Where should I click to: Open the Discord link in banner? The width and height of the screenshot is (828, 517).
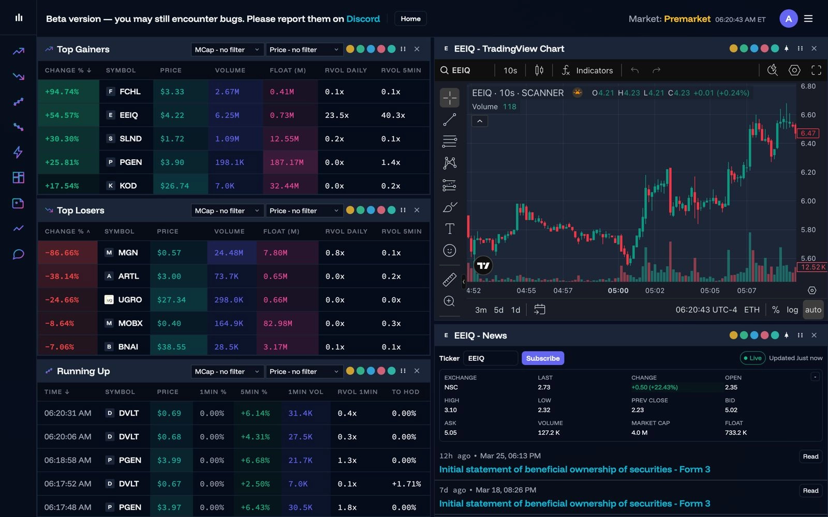363,19
